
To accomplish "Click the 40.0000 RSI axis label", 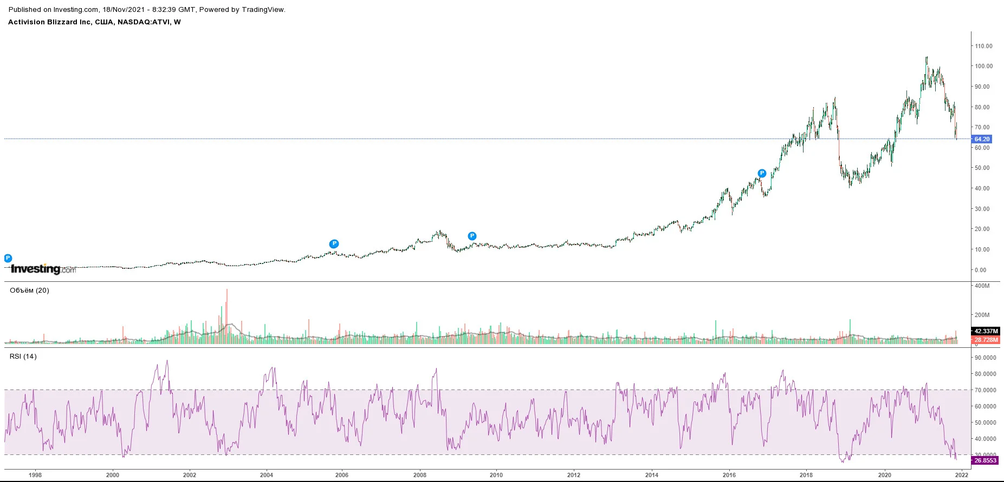I will point(986,439).
